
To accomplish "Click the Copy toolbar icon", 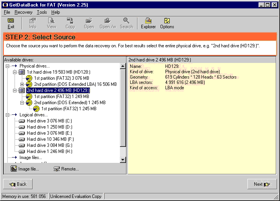I will pyautogui.click(x=70, y=23).
